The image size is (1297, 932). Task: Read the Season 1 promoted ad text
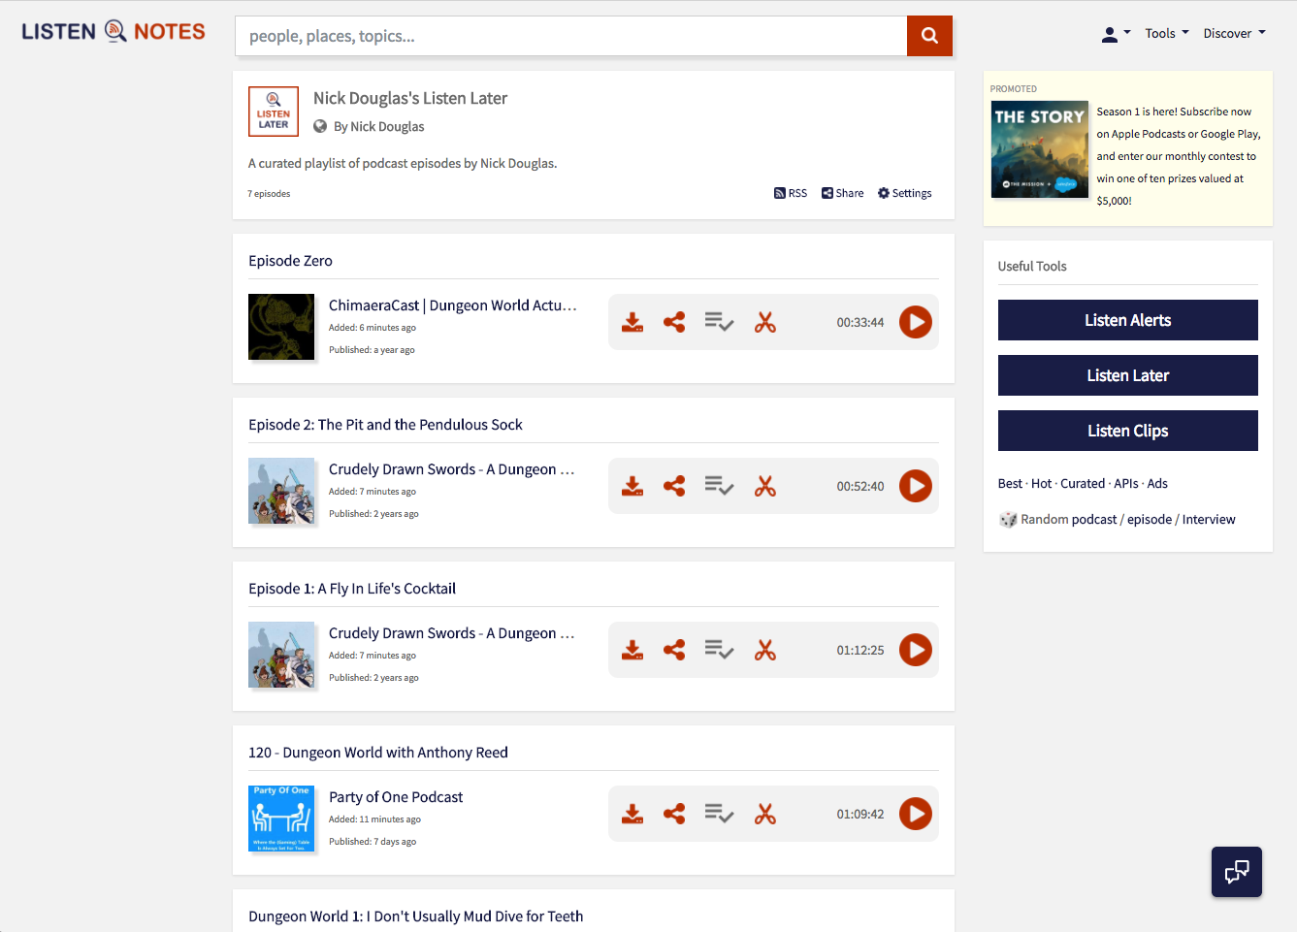point(1178,156)
